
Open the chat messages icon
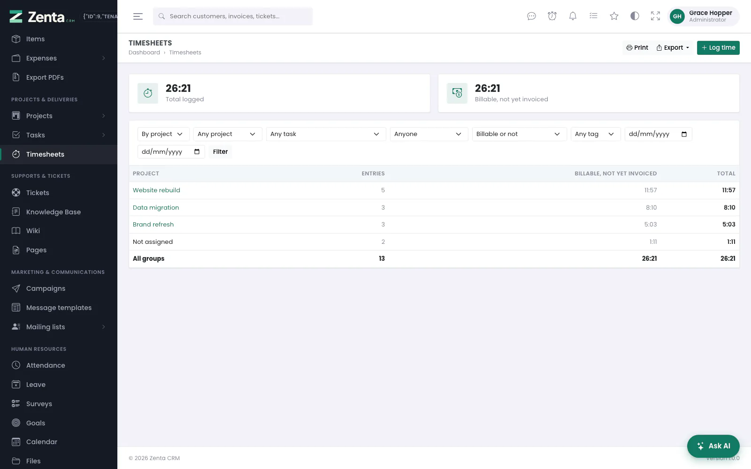coord(531,16)
